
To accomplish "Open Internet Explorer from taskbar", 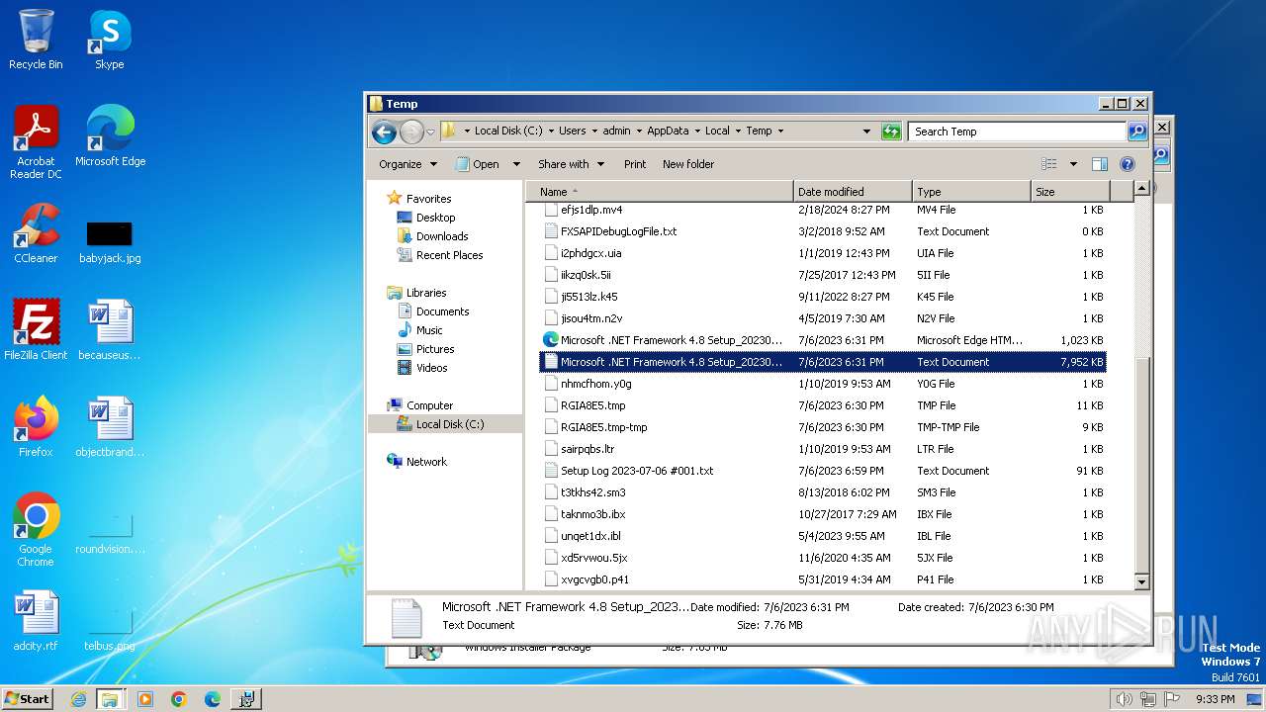I will pyautogui.click(x=78, y=699).
